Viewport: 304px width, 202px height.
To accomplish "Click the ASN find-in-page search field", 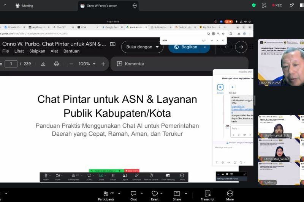I will [x=181, y=41].
